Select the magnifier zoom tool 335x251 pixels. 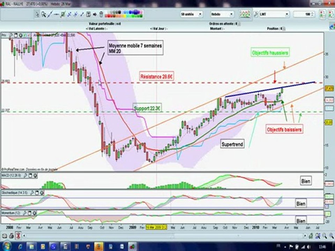44,14
